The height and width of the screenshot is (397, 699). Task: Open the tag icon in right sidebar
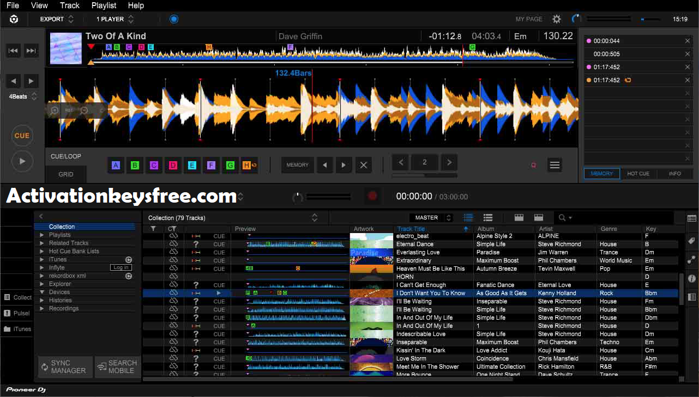pos(692,241)
